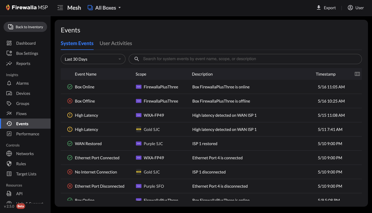Click the red status icon for Box Offline
Image resolution: width=372 pixels, height=213 pixels.
point(70,101)
